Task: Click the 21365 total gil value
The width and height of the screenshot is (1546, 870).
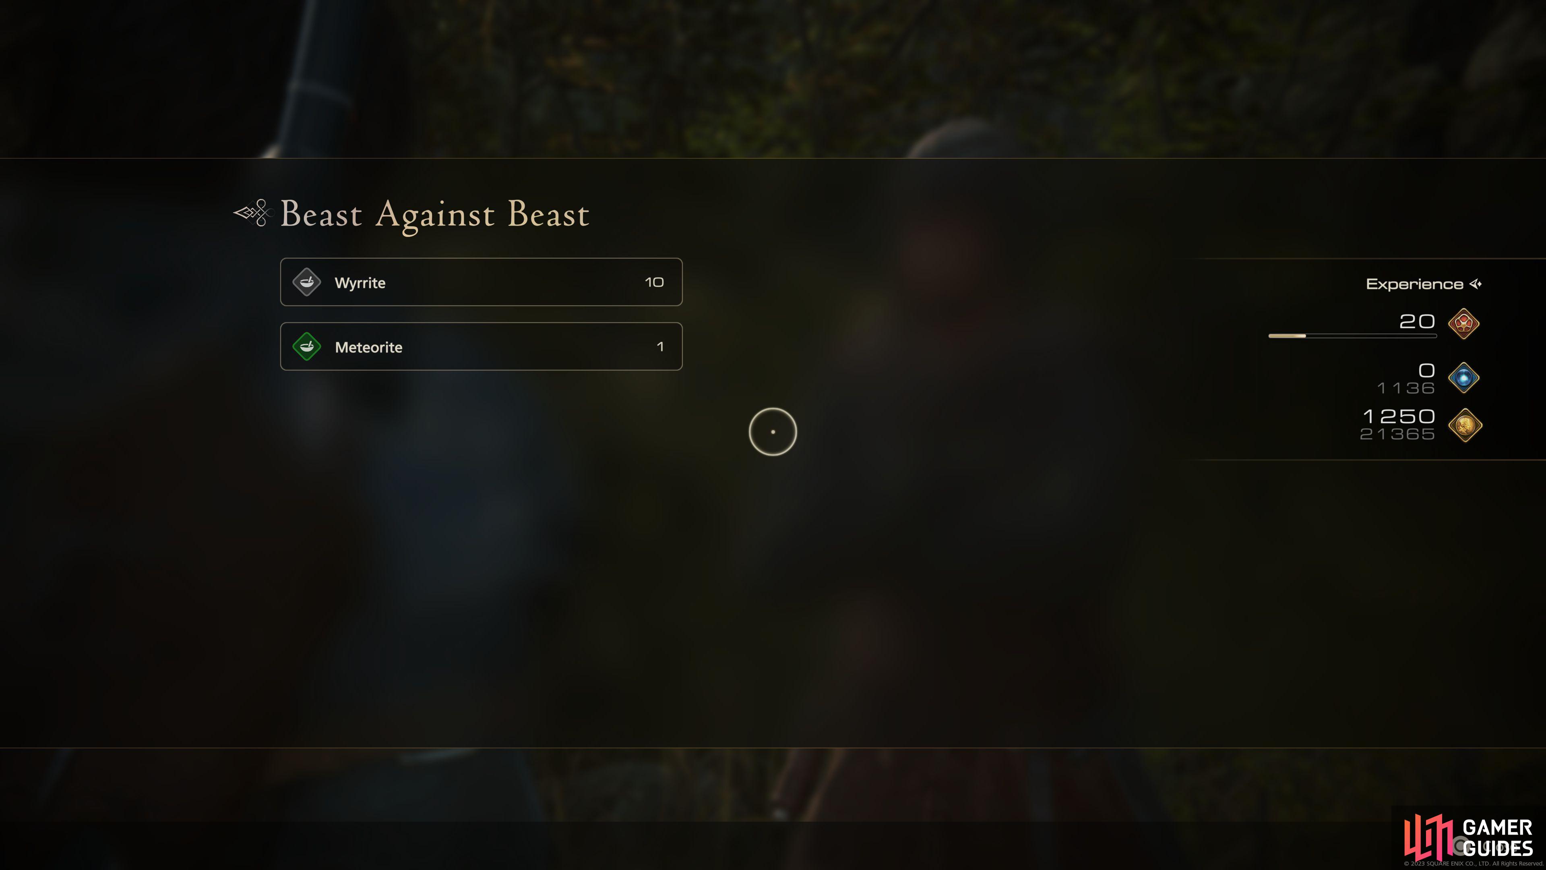Action: pos(1397,434)
